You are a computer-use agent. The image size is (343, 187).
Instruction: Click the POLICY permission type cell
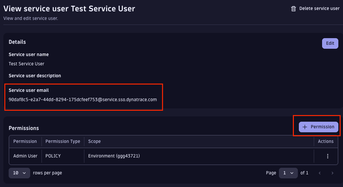[53, 156]
